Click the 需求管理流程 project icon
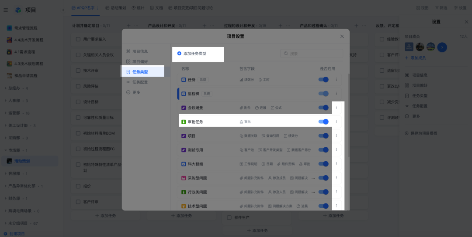472x237 pixels. tap(10, 28)
